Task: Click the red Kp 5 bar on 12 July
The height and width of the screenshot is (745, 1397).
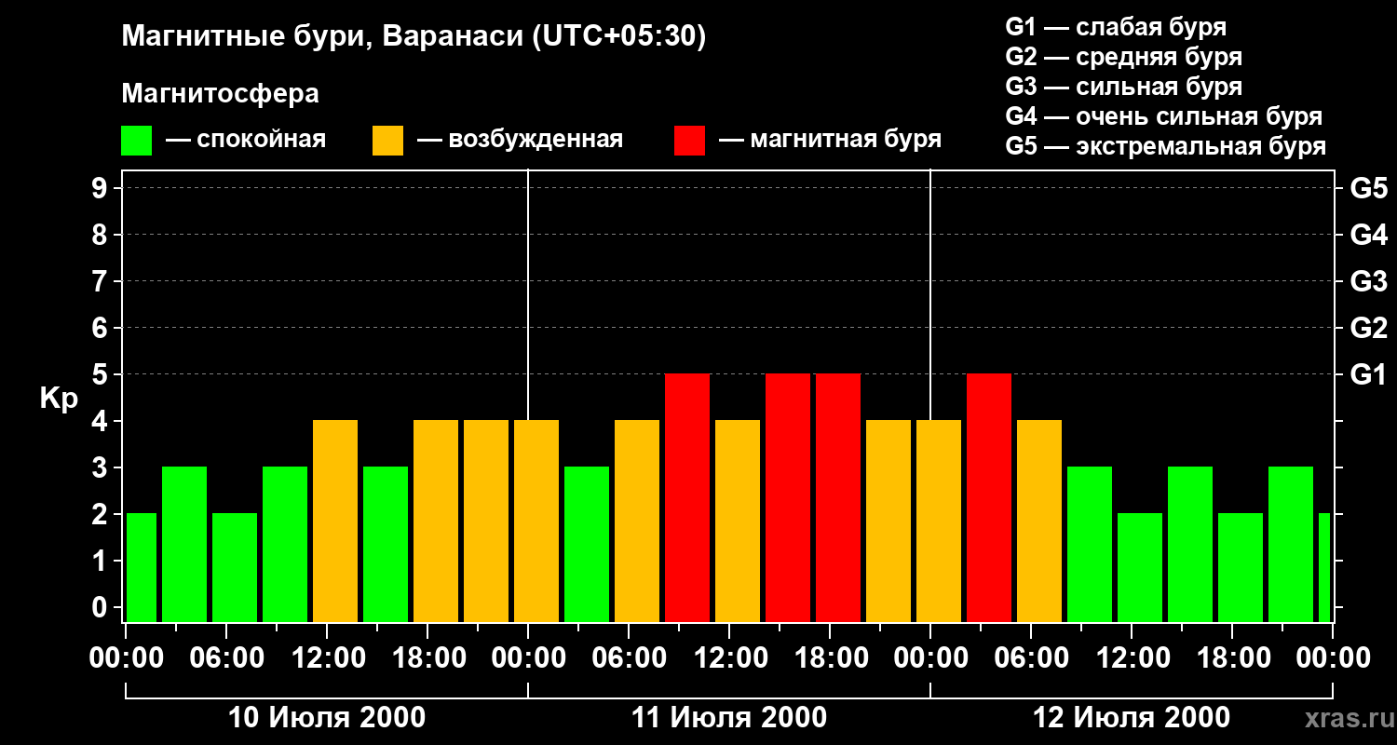Action: click(989, 497)
